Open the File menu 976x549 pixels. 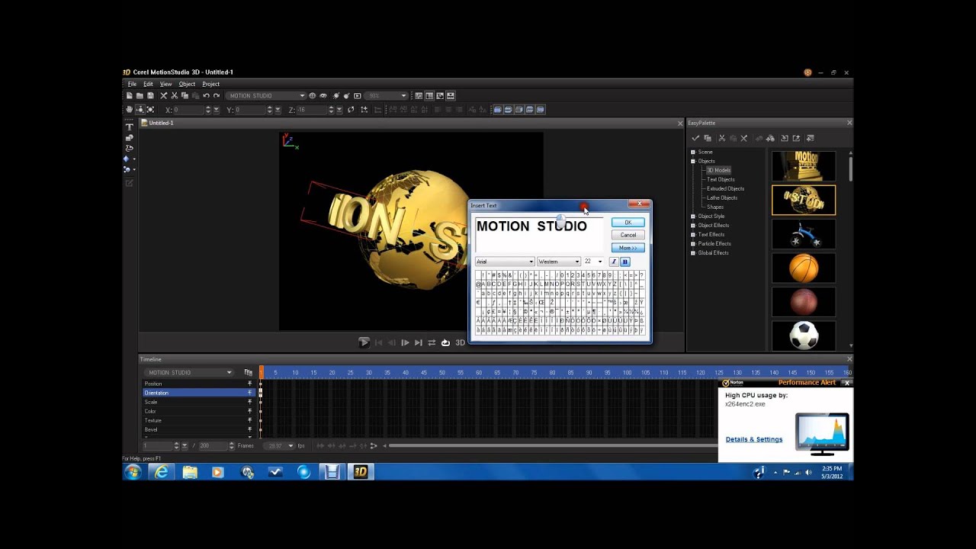click(132, 84)
